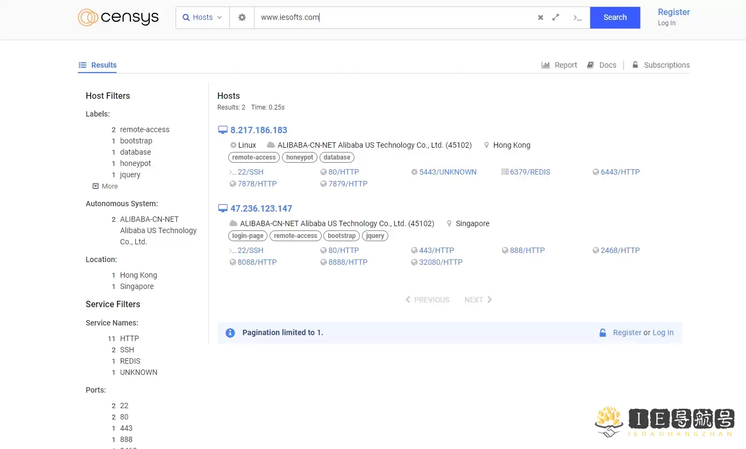Open host 47.236.123.147
The height and width of the screenshot is (449, 746).
261,208
